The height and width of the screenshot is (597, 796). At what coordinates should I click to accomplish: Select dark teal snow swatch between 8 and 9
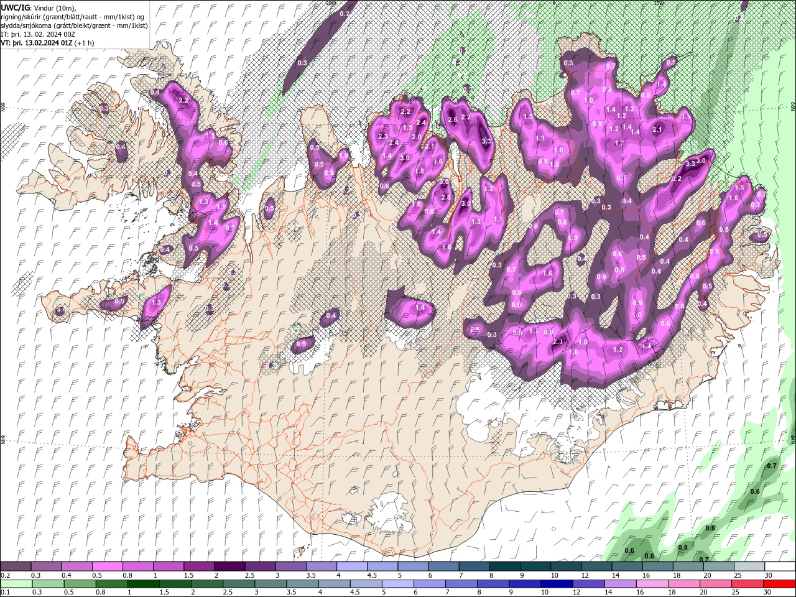pos(504,567)
